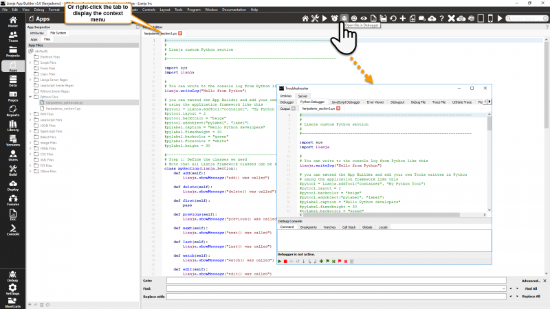
Task: Click the green run arrow in debugger toolbar
Action: pos(280,262)
